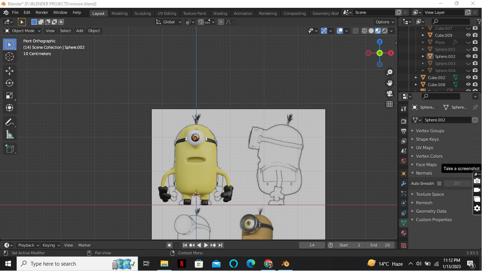Open the Scene properties tab

(404, 151)
